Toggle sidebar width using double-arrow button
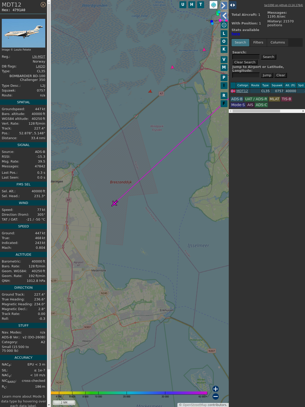The image size is (305, 407). click(x=233, y=5)
